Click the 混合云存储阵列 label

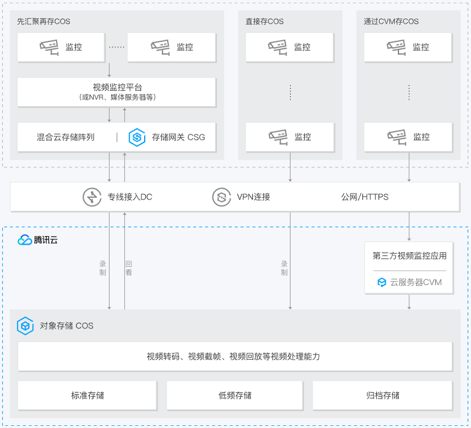click(x=65, y=137)
